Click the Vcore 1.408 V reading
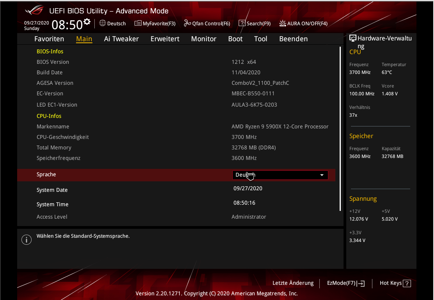Image resolution: width=434 pixels, height=300 pixels. point(390,94)
